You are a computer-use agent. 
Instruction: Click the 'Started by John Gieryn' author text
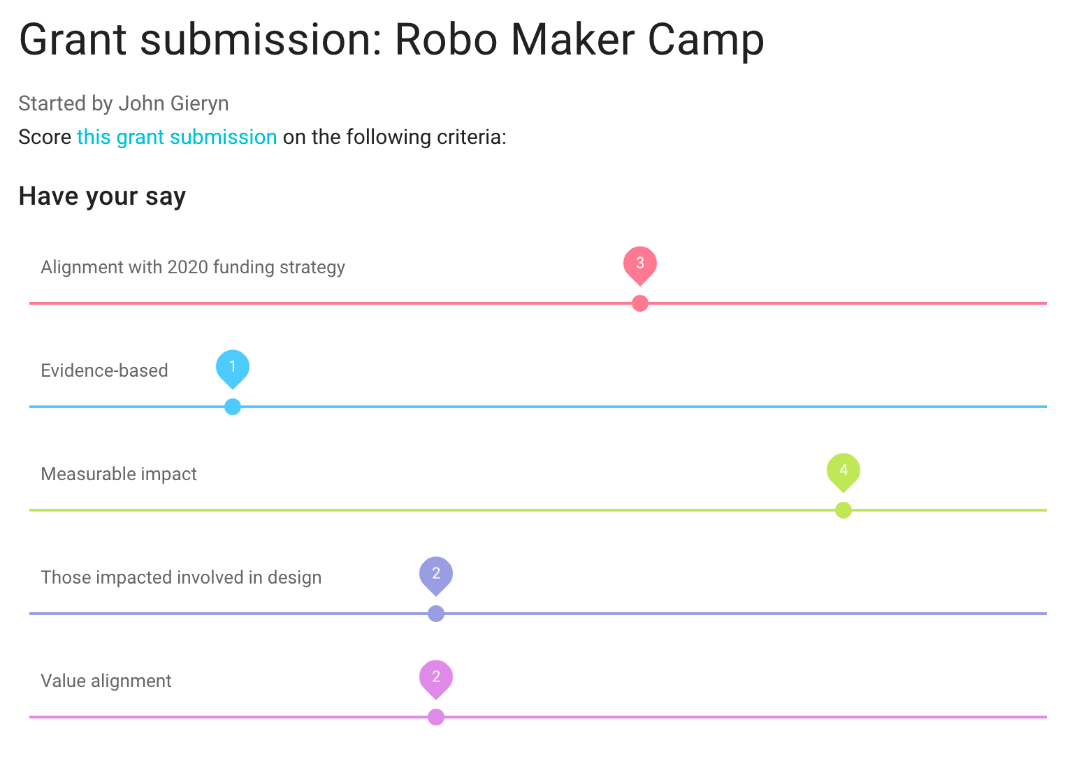124,103
